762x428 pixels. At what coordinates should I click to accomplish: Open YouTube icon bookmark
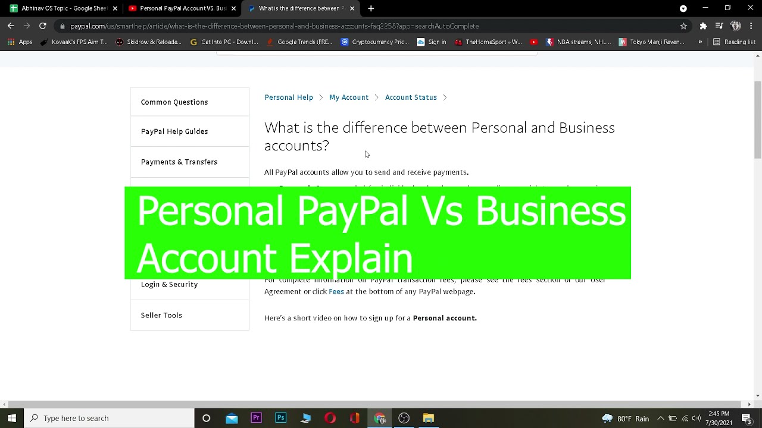(x=534, y=42)
